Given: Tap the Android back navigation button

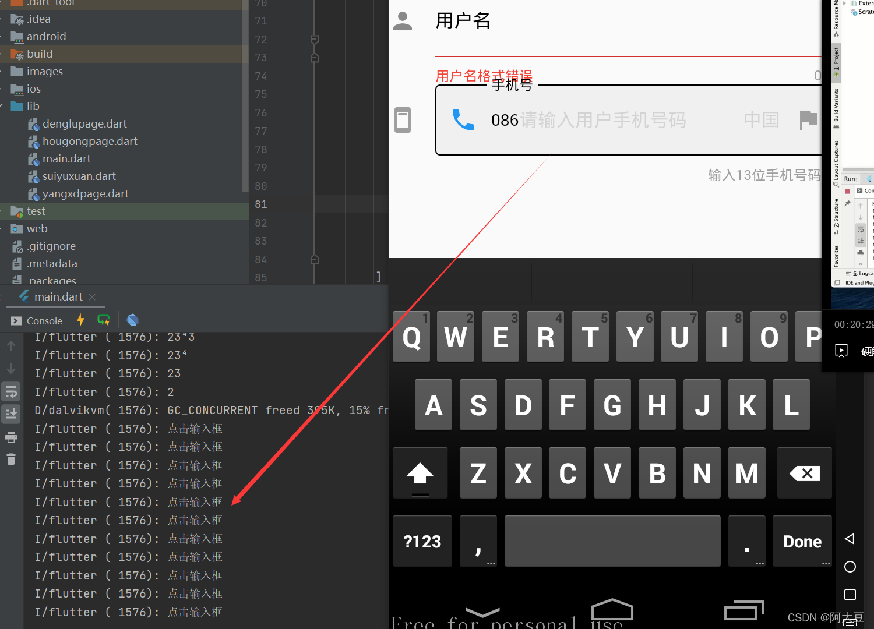Looking at the screenshot, I should 850,539.
